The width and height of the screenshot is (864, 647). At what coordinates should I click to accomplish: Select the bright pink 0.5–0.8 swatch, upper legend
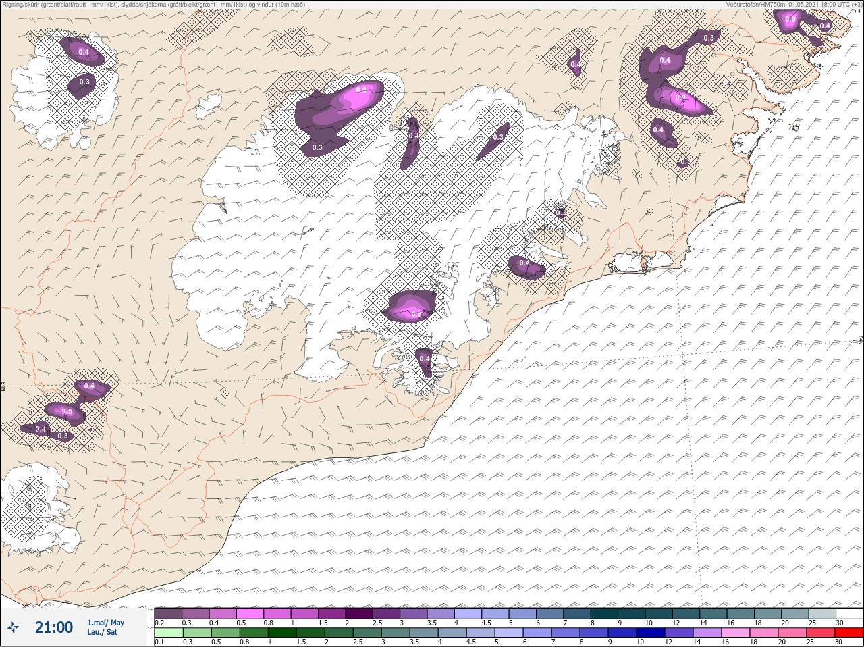pos(250,613)
